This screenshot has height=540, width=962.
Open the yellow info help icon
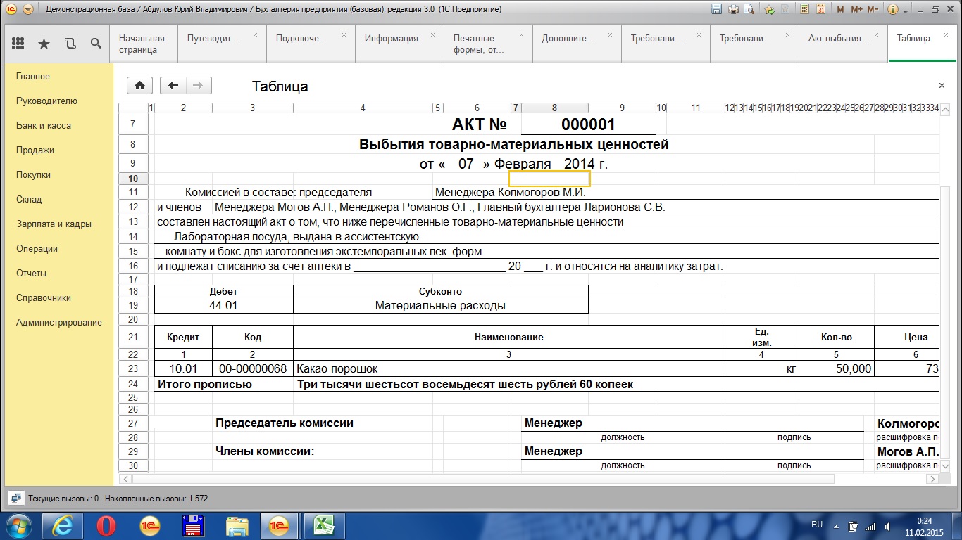coord(893,10)
